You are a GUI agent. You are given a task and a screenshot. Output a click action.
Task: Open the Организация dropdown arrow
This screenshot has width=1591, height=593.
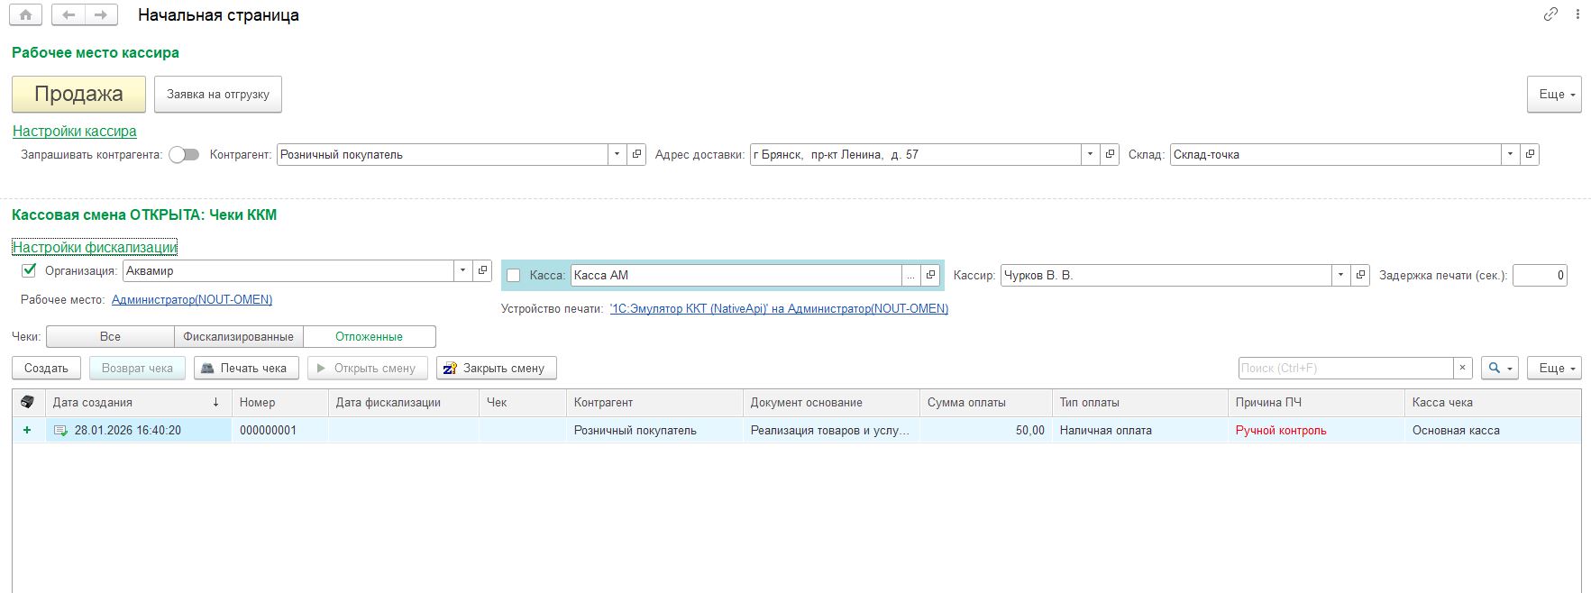(x=462, y=270)
